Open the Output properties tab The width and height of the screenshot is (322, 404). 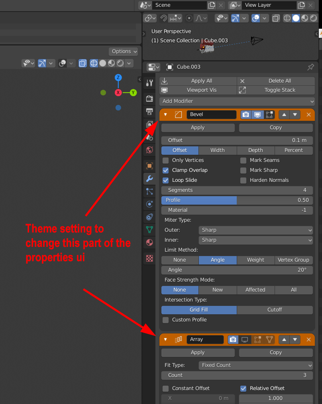(x=149, y=111)
